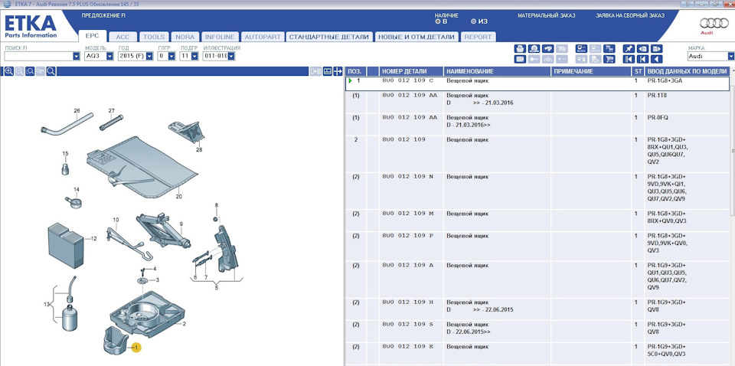The height and width of the screenshot is (366, 735).
Task: Click the green arrow marker in row 1
Action: coord(351,81)
